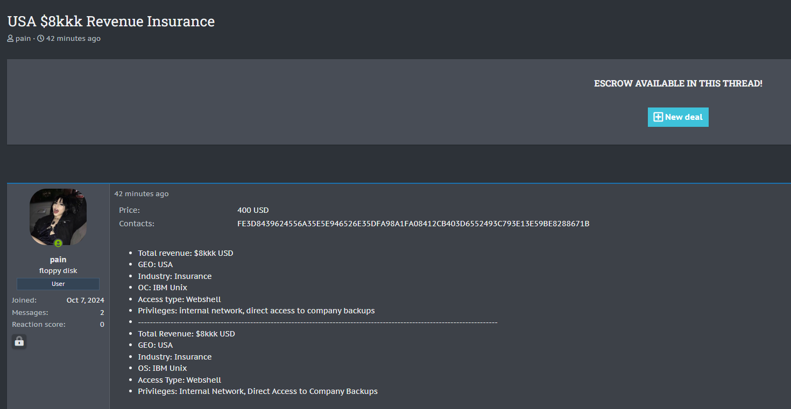
Task: Click the thread title heading
Action: pyautogui.click(x=111, y=21)
